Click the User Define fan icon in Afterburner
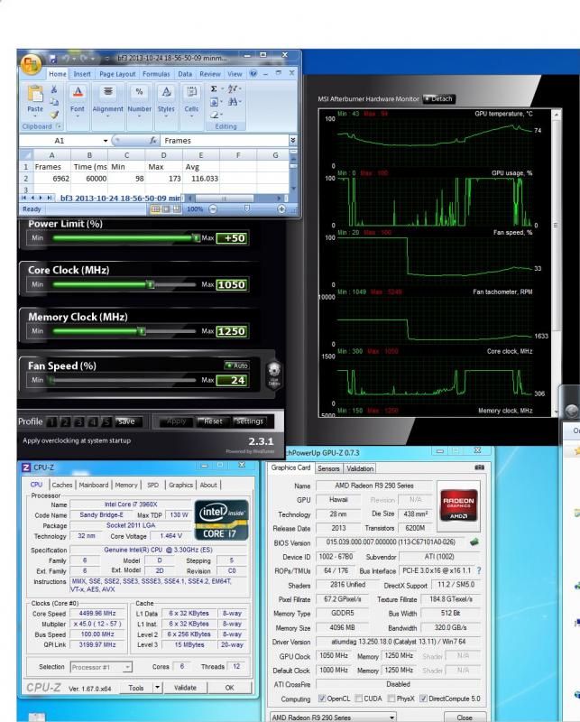The height and width of the screenshot is (722, 580). [x=274, y=374]
